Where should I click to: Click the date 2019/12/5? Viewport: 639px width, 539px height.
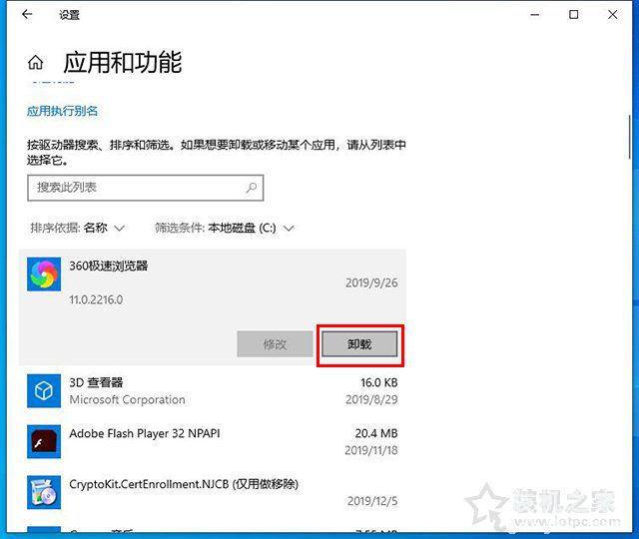(372, 501)
